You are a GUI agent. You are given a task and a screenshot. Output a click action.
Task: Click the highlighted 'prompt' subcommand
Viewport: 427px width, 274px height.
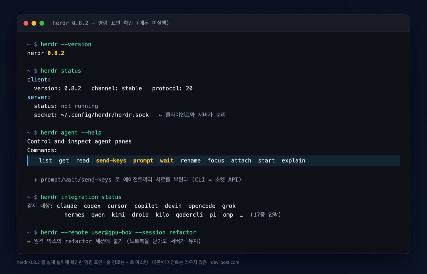143,161
